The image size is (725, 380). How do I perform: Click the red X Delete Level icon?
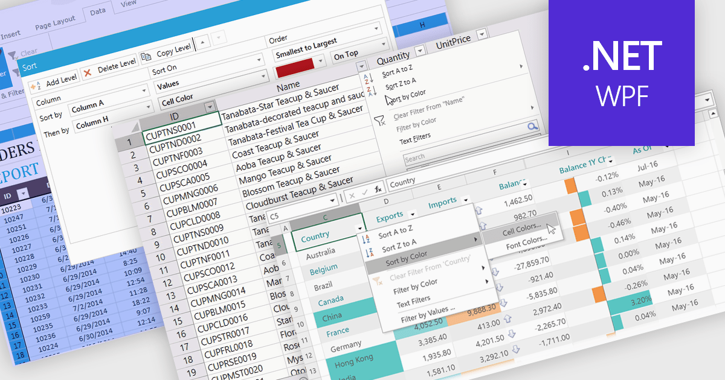[88, 71]
